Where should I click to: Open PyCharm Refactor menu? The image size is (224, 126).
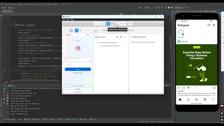[31, 4]
